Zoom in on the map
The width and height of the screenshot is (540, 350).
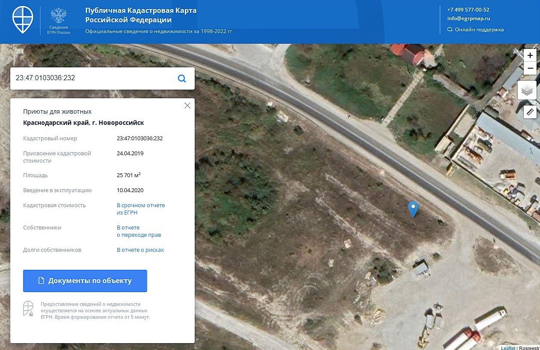530,55
